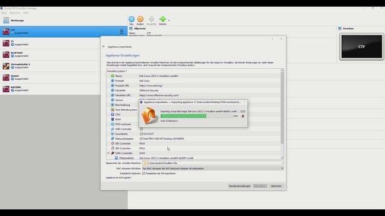The image size is (385, 216).
Task: Click the Abbrechen button
Action: pyautogui.click(x=276, y=186)
